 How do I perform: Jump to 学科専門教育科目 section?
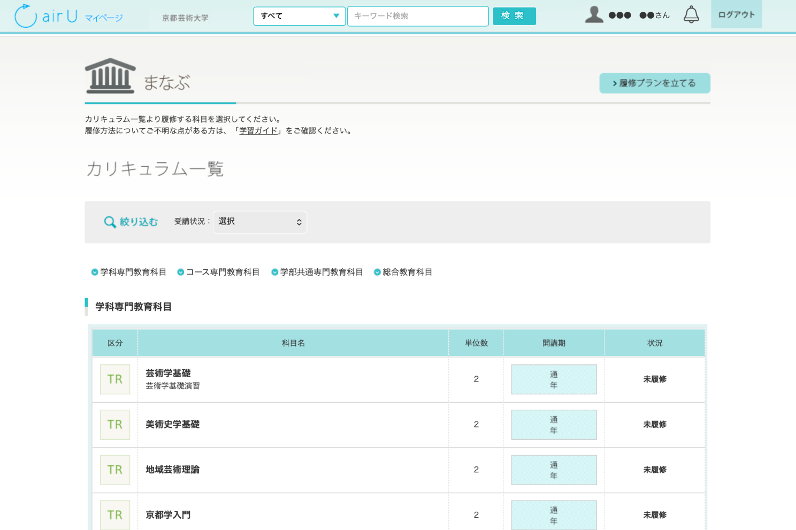(x=133, y=272)
